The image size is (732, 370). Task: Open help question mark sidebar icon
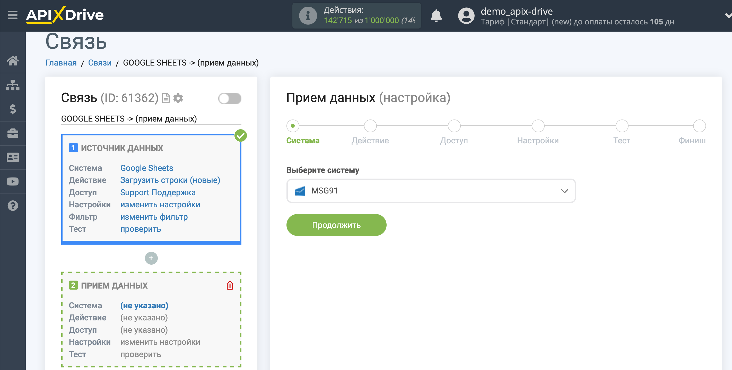(13, 206)
